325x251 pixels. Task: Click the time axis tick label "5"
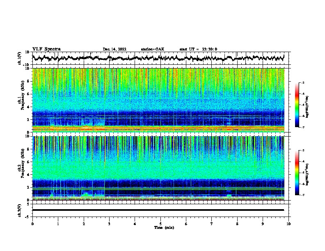(x=160, y=224)
